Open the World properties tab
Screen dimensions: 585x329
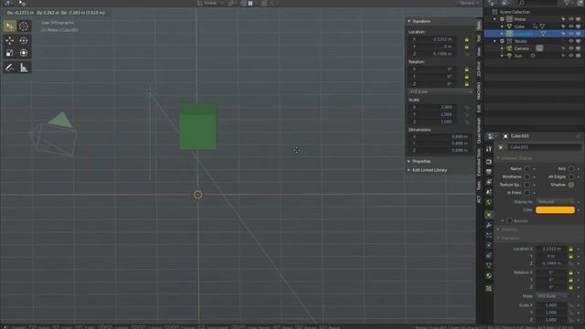click(489, 202)
